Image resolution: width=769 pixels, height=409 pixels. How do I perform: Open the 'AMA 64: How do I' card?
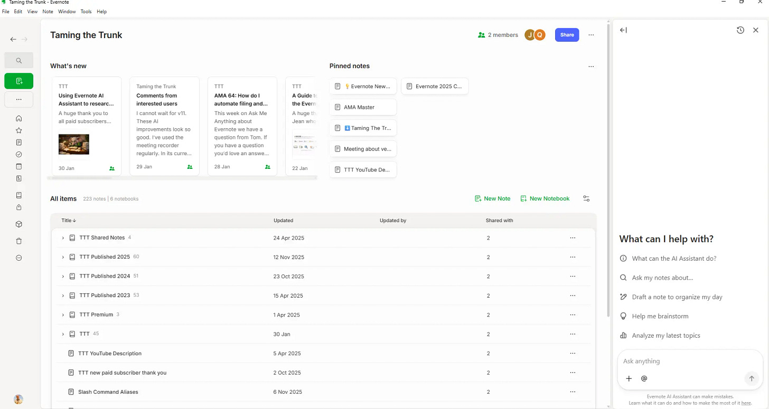click(x=242, y=126)
